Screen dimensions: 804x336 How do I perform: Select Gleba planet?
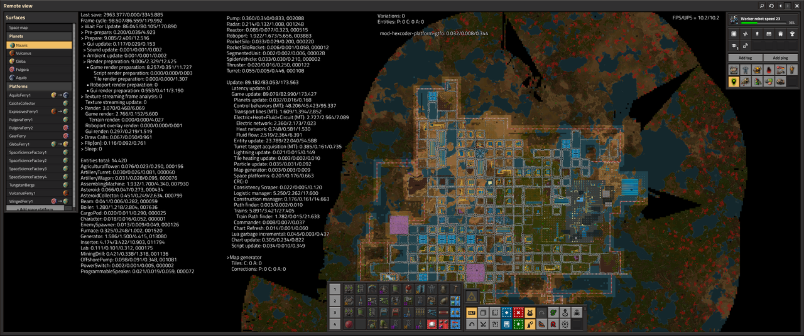tap(39, 62)
